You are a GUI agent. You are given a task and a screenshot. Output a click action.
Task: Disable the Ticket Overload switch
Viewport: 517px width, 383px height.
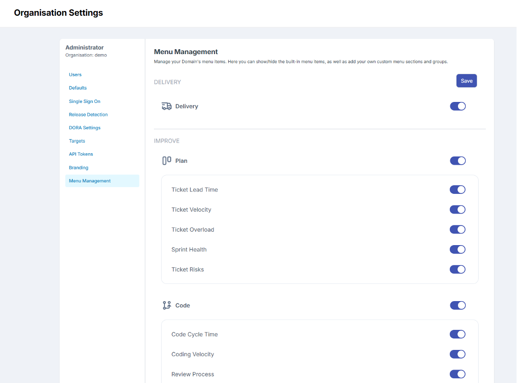458,229
